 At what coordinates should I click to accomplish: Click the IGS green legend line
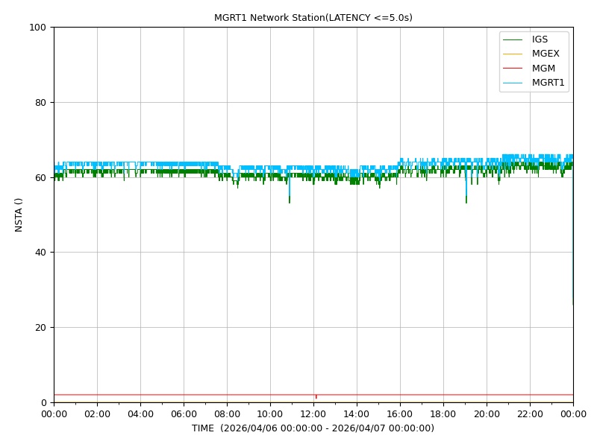click(513, 39)
